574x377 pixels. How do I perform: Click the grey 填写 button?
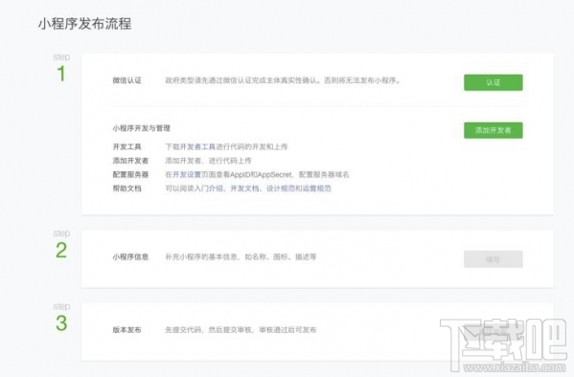494,259
